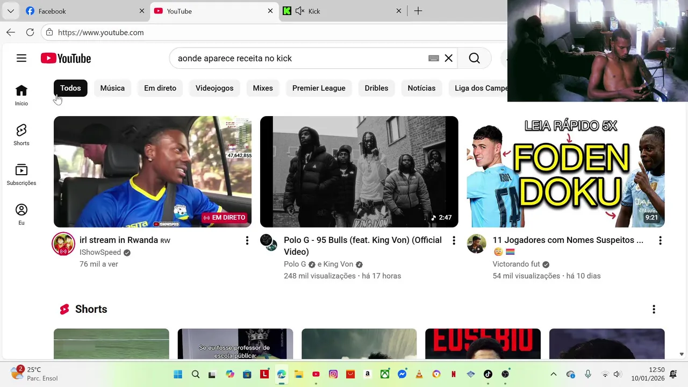Show hidden system tray icons

(554, 374)
